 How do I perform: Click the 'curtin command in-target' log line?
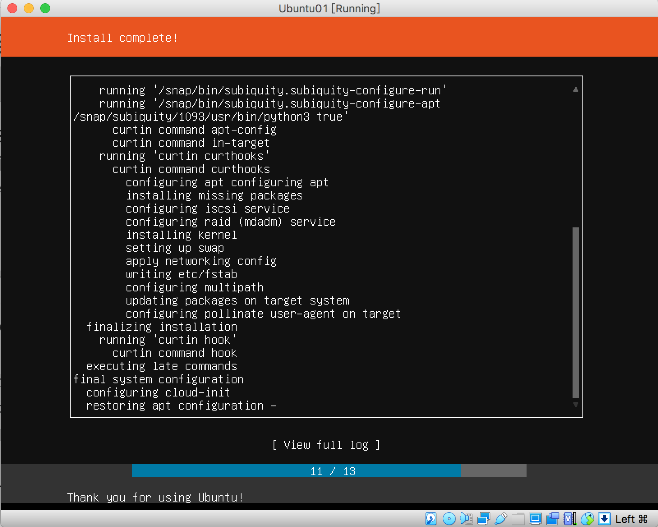click(x=191, y=143)
